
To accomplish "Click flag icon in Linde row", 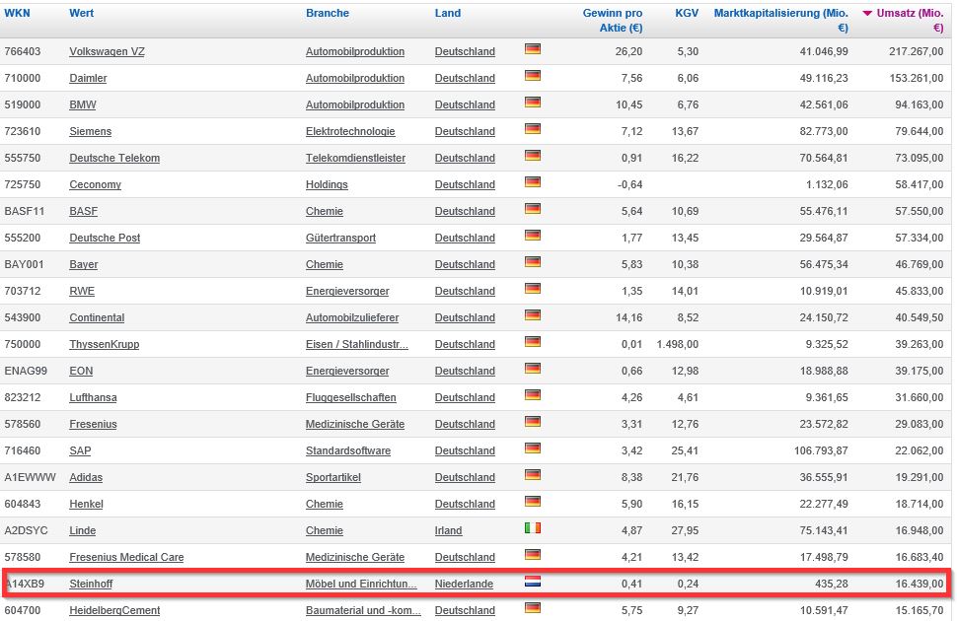I will pyautogui.click(x=532, y=527).
